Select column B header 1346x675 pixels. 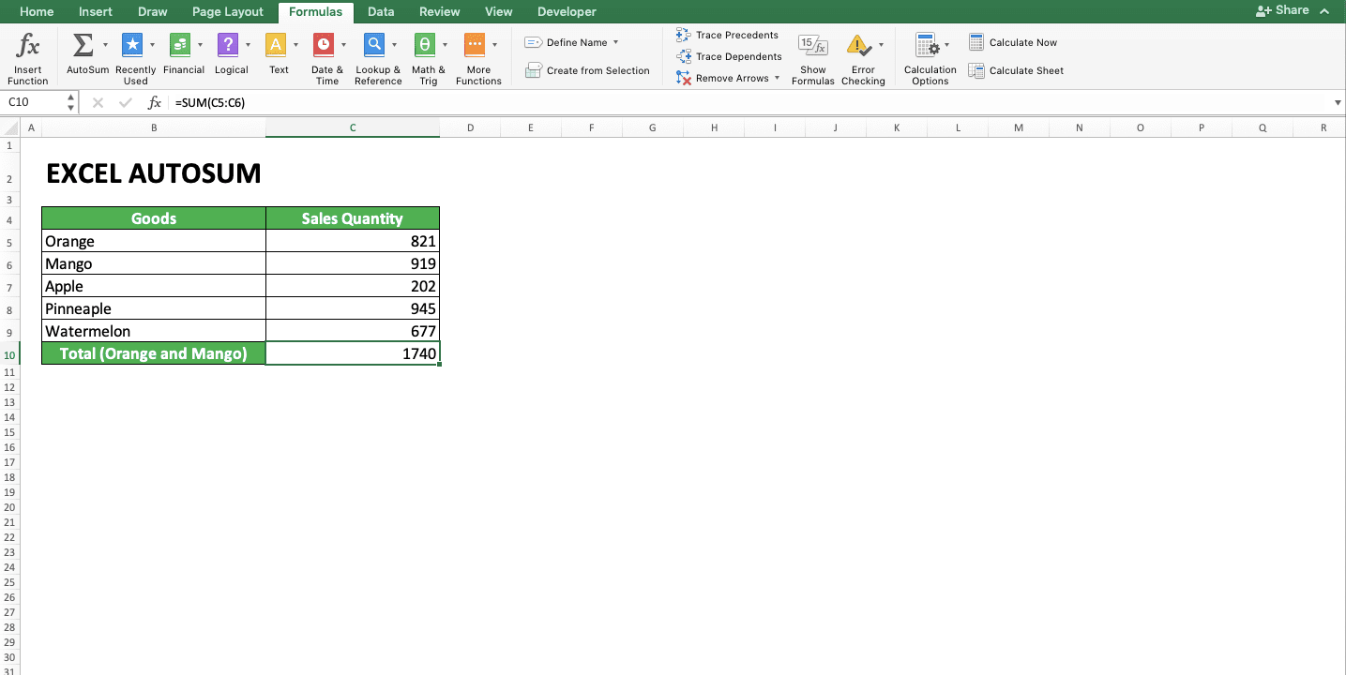pyautogui.click(x=154, y=127)
